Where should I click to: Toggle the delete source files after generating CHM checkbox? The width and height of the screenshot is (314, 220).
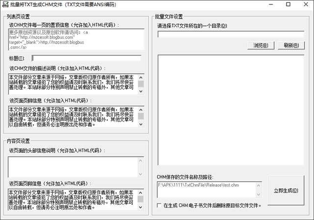pos(159,205)
